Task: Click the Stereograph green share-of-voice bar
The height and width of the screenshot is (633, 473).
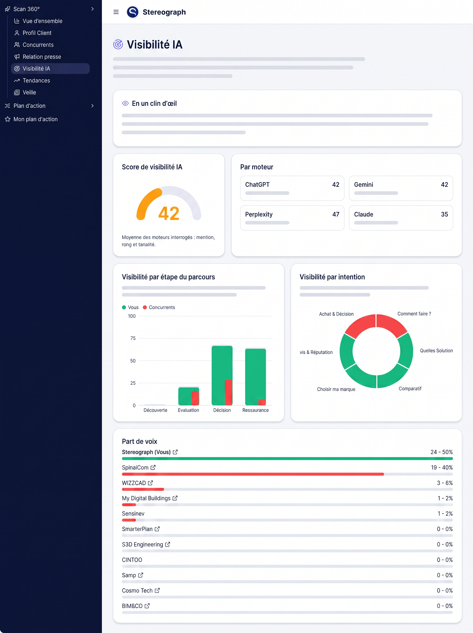Action: (287, 458)
